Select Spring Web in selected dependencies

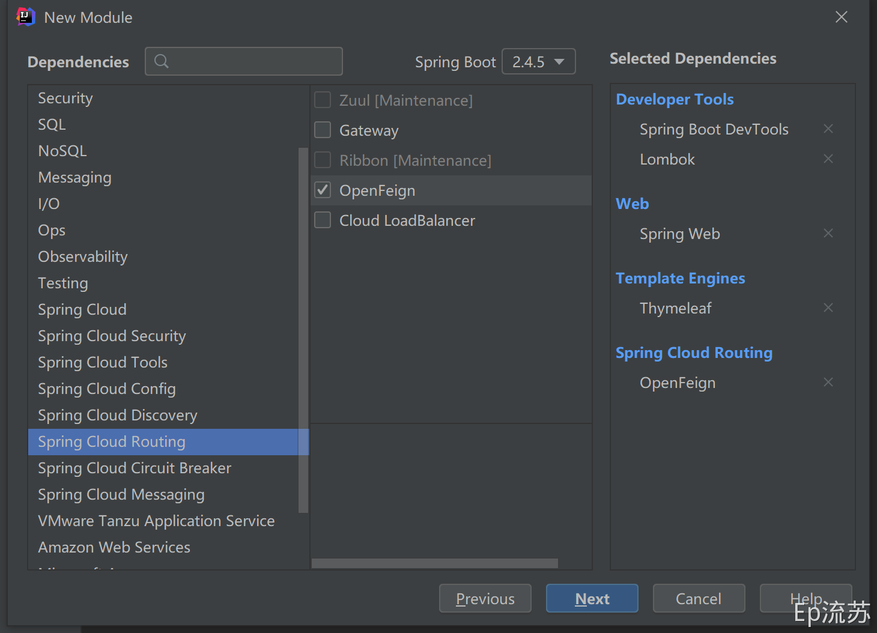point(680,234)
